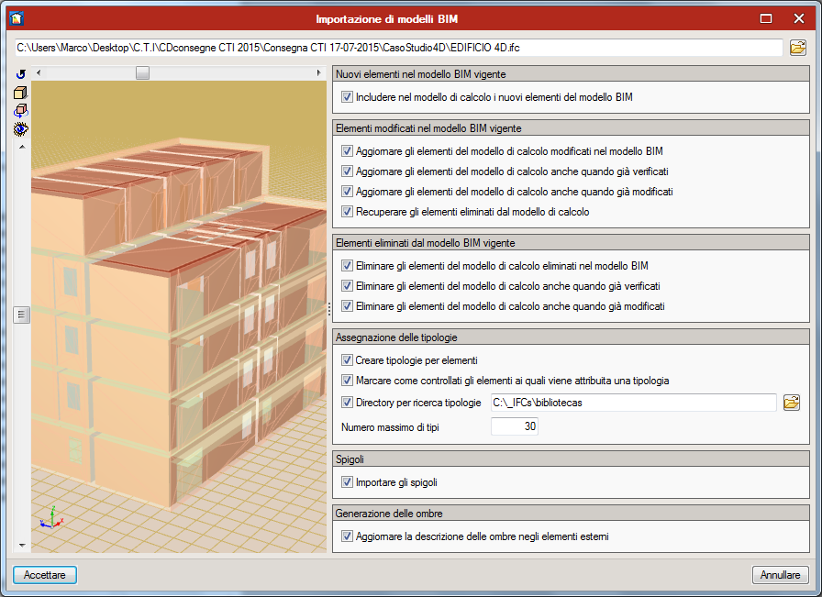
Task: Toggle Directory per ricerca tipologie checkbox
Action: coord(346,402)
